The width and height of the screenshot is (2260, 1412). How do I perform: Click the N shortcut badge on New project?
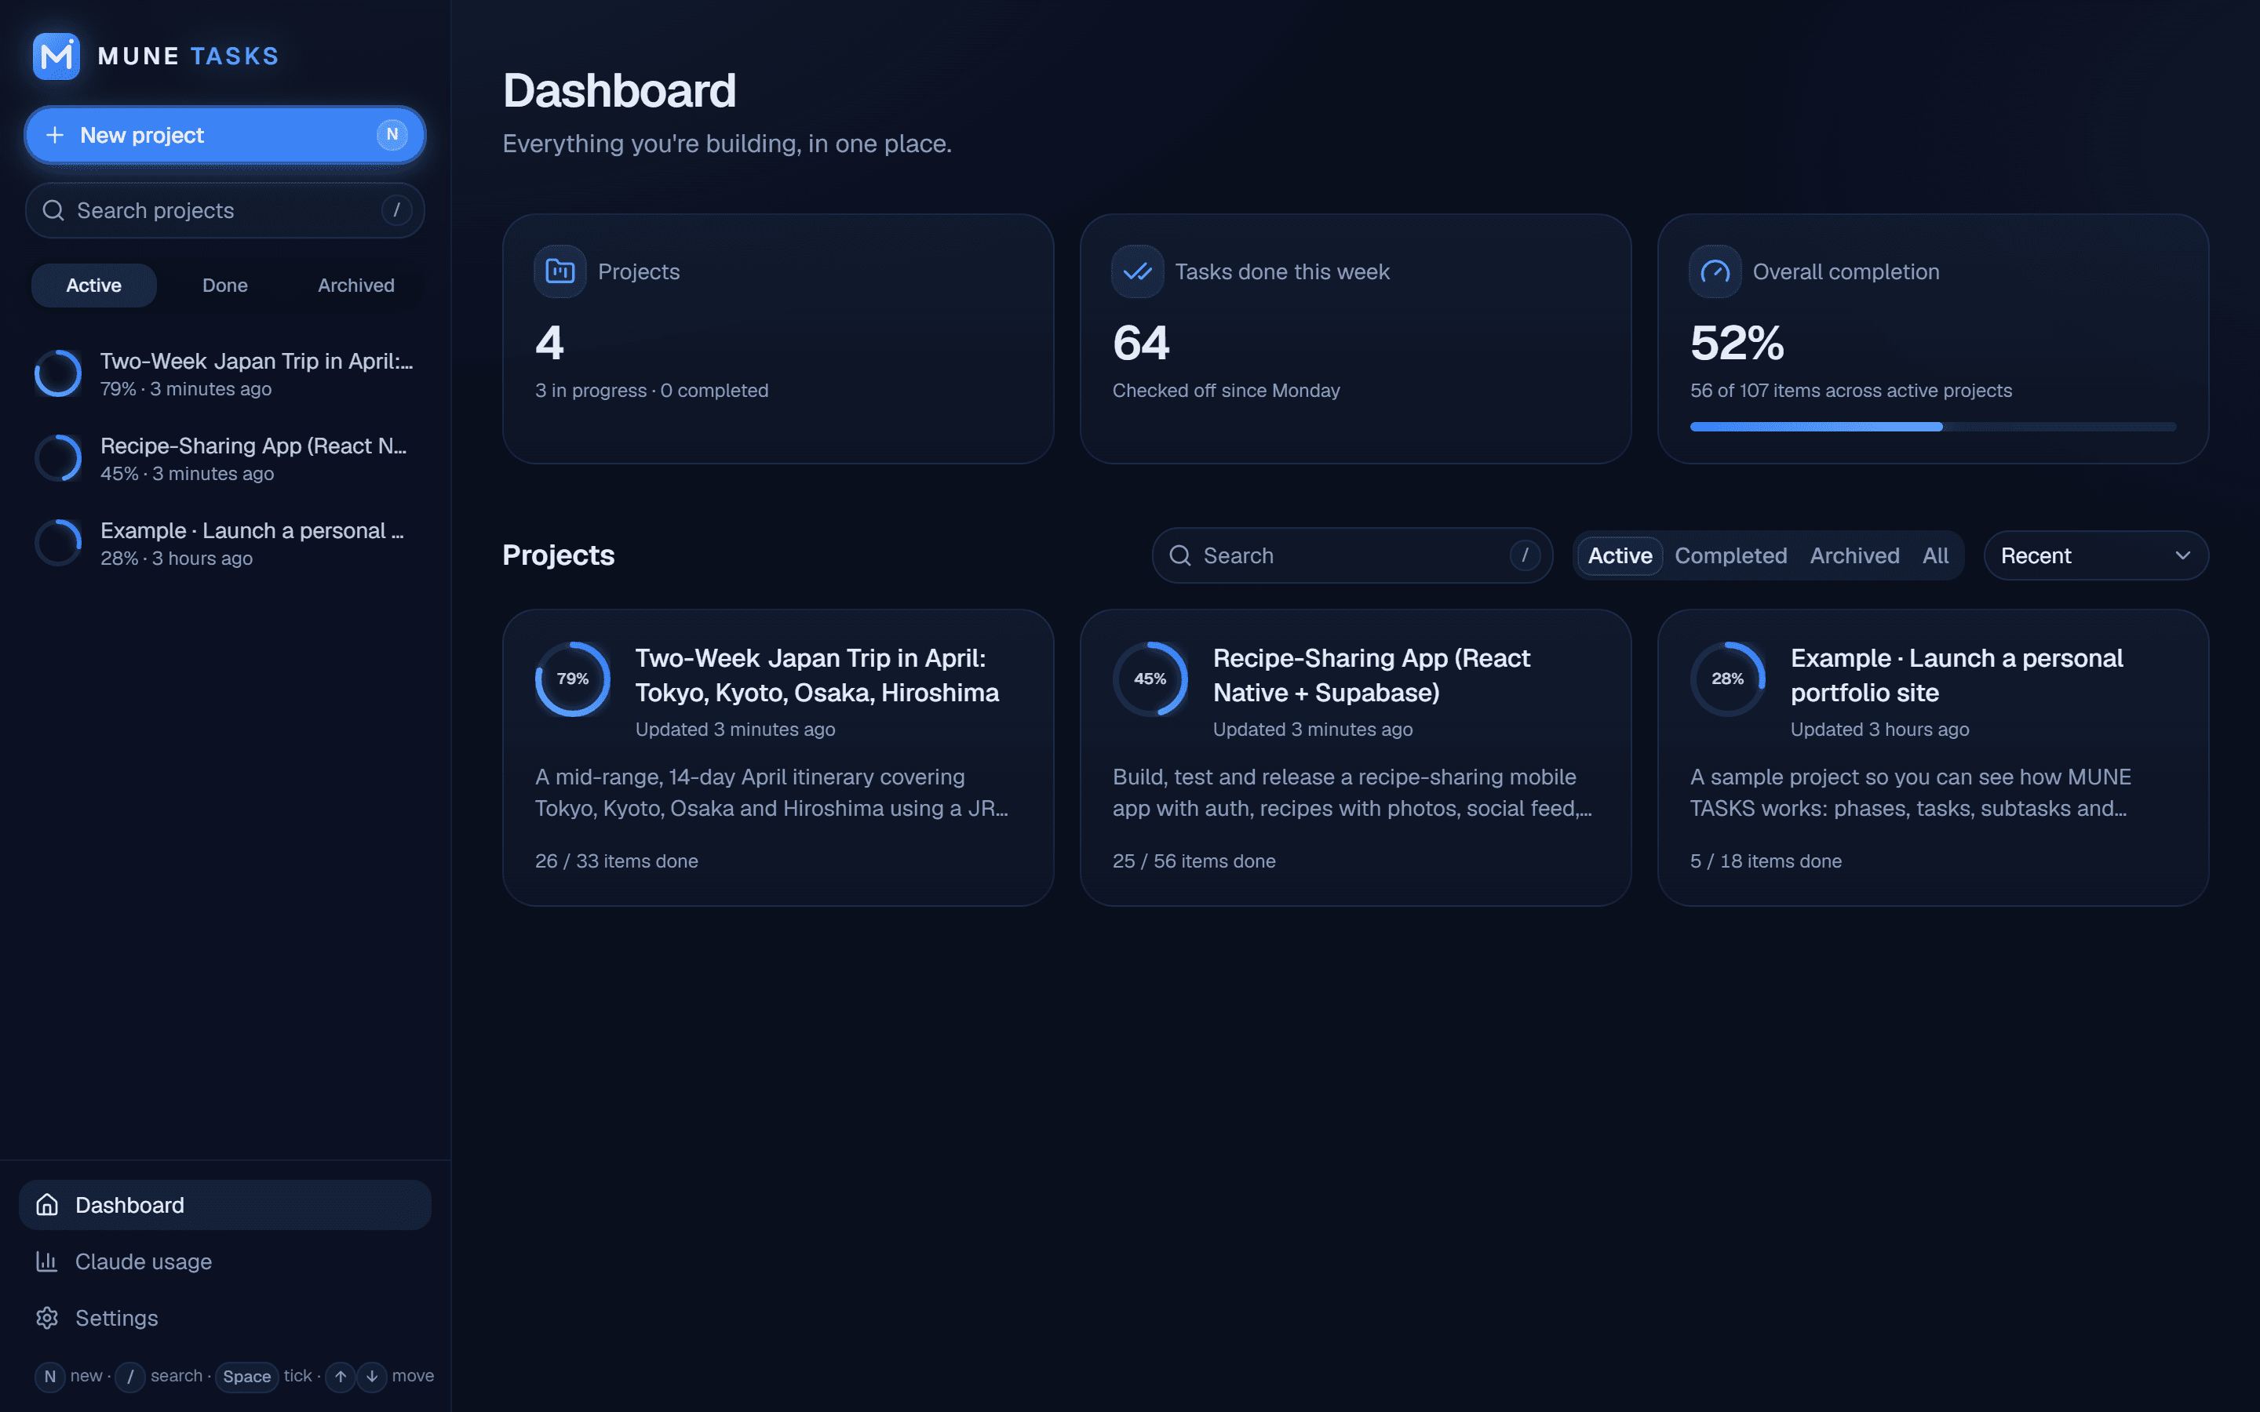392,134
